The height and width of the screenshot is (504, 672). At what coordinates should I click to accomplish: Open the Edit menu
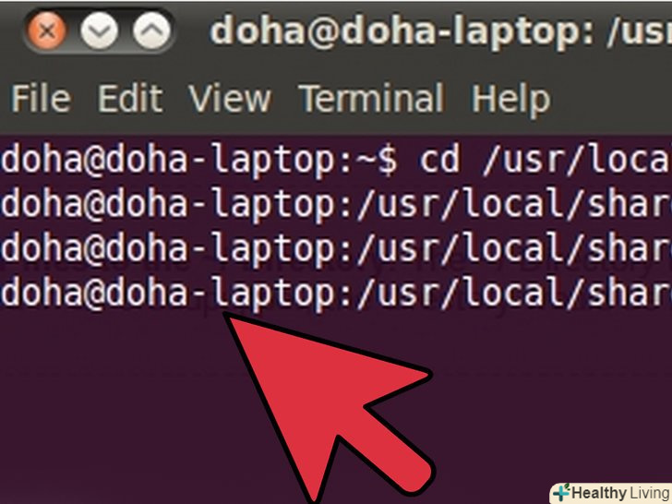pyautogui.click(x=130, y=98)
